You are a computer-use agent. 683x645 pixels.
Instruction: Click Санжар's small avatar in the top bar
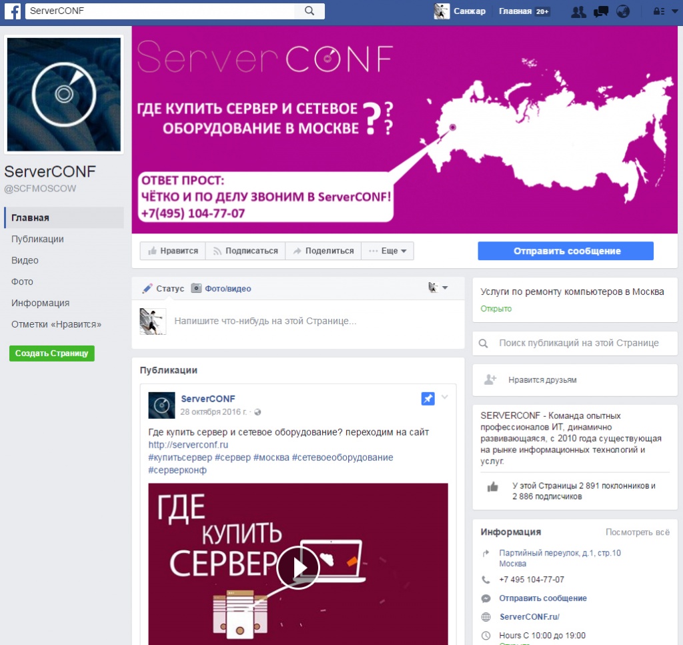tap(442, 11)
